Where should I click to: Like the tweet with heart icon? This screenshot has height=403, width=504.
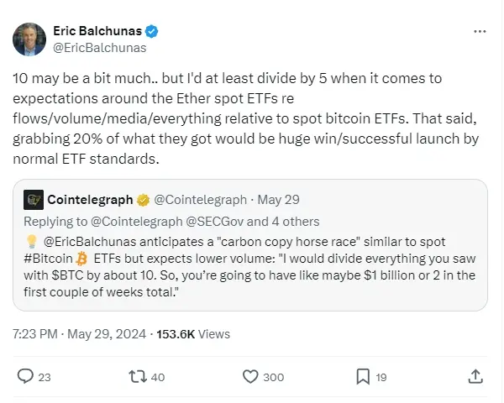(250, 377)
